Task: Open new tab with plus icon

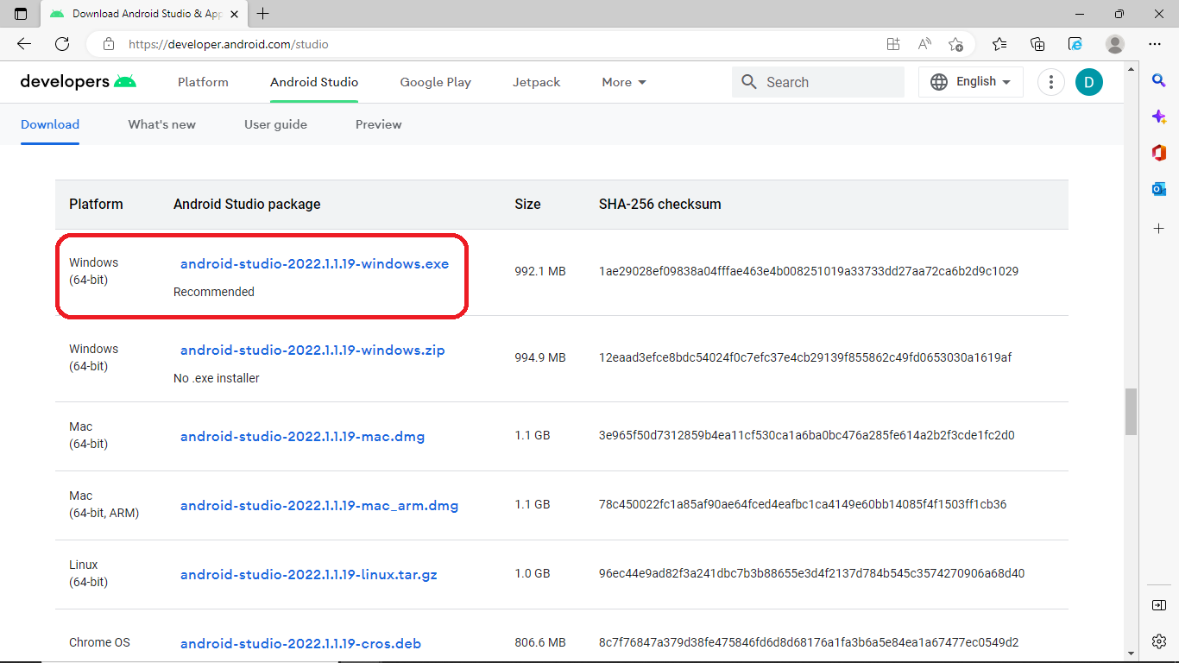Action: (263, 14)
